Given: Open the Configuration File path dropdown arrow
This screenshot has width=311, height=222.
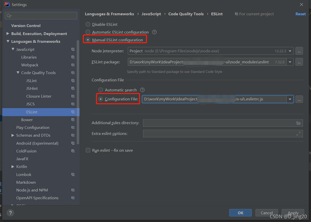Looking at the screenshot, I should [290, 99].
